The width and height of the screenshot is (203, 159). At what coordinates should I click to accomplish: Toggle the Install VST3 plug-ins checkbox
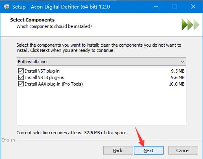pos(21,77)
